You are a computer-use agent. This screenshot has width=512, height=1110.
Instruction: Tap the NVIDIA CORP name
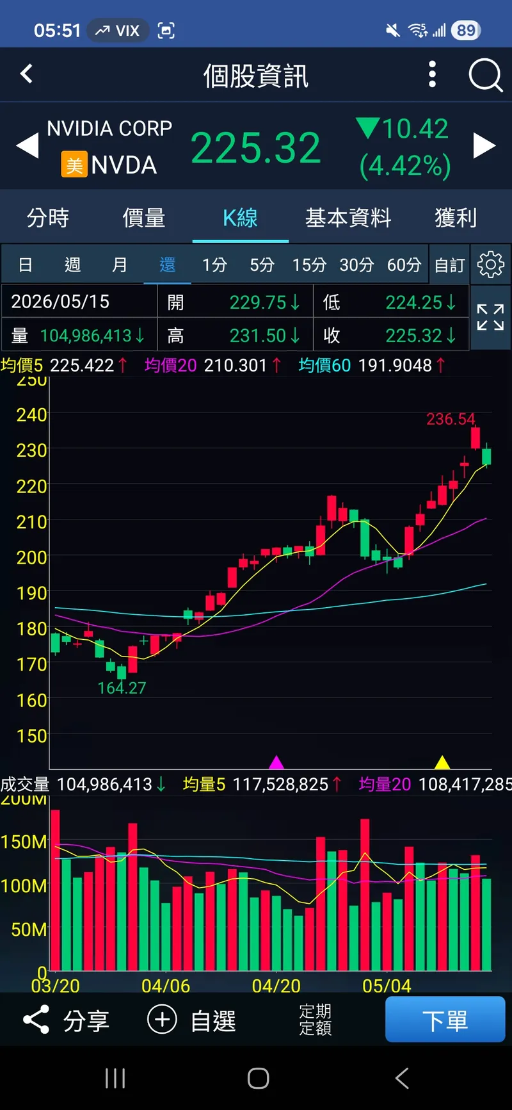[x=109, y=128]
